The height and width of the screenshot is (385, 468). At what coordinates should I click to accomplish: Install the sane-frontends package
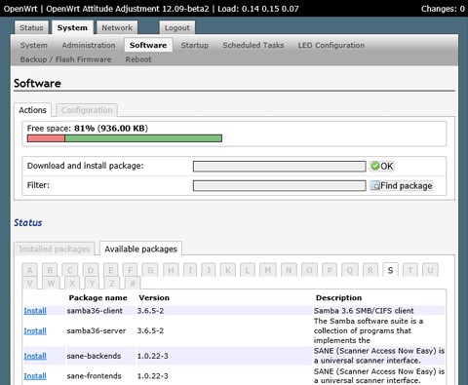tap(35, 376)
